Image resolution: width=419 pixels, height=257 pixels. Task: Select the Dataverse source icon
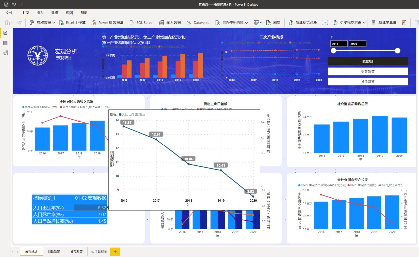[x=189, y=23]
